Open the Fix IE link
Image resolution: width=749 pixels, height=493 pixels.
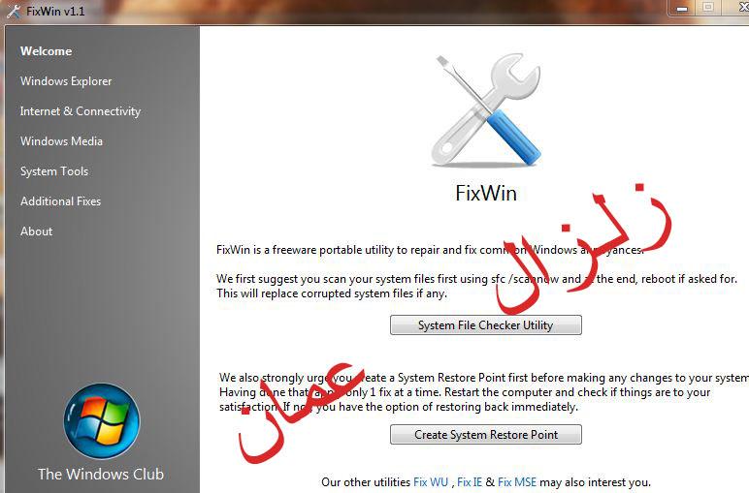pyautogui.click(x=469, y=482)
